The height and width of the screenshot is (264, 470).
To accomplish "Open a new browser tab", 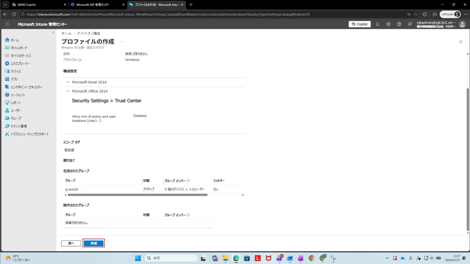I will [191, 5].
